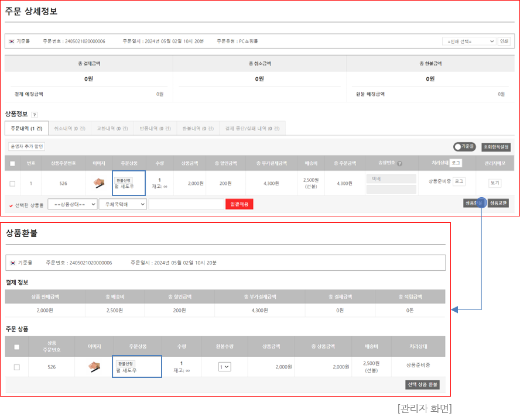
Task: Open the 상품상태 dropdown
Action: (71, 204)
